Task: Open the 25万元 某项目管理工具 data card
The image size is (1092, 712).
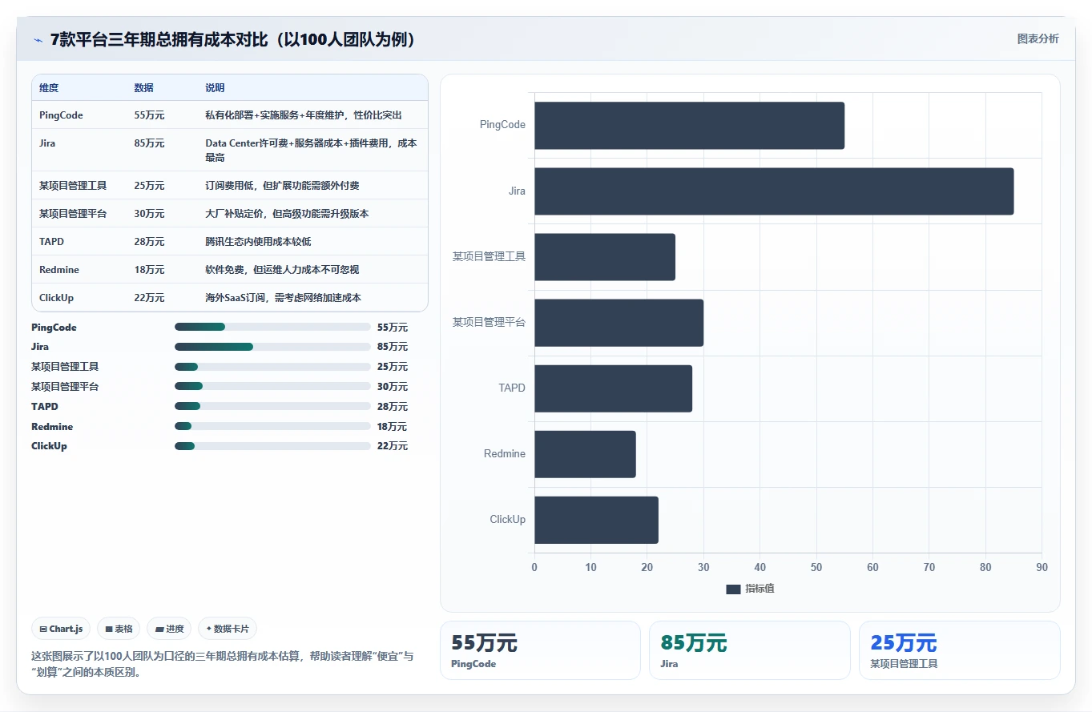Action: [959, 650]
